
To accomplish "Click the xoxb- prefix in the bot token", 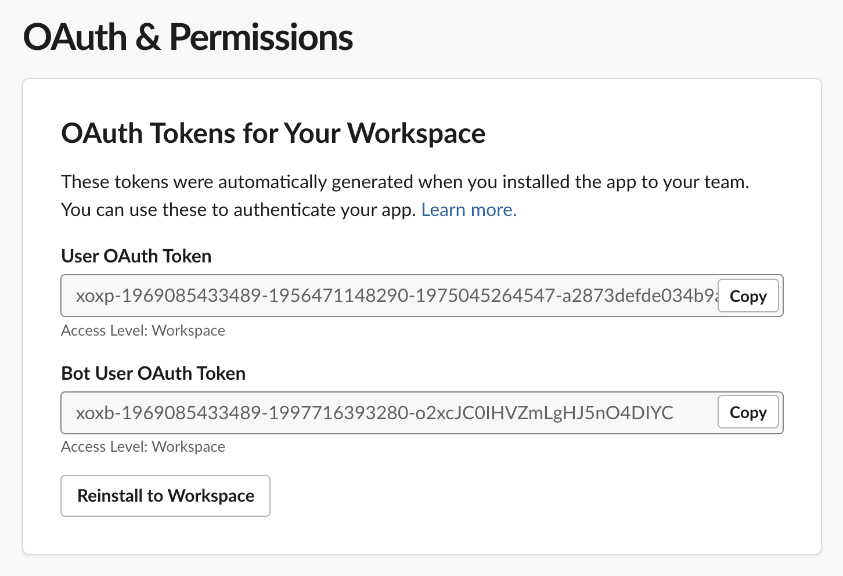I will (98, 413).
